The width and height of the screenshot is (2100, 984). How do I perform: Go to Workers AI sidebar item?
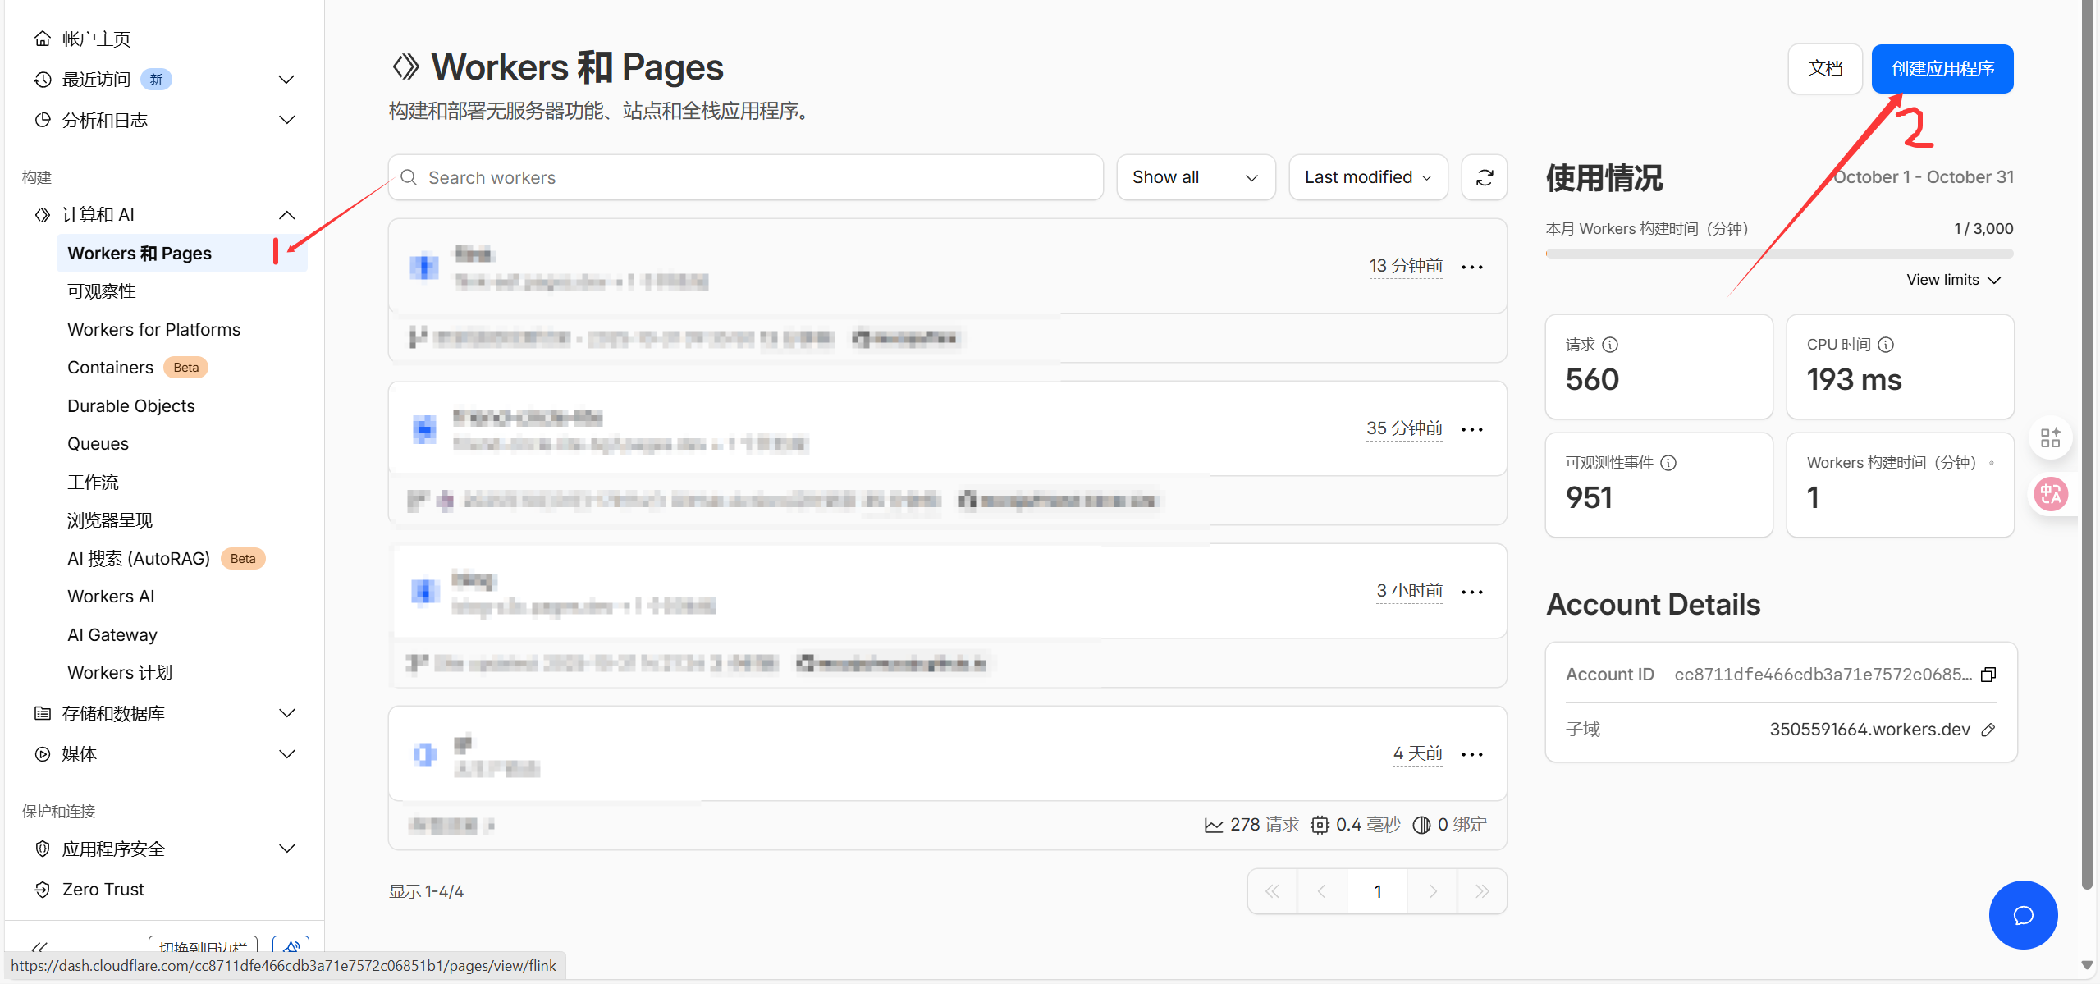tap(111, 597)
